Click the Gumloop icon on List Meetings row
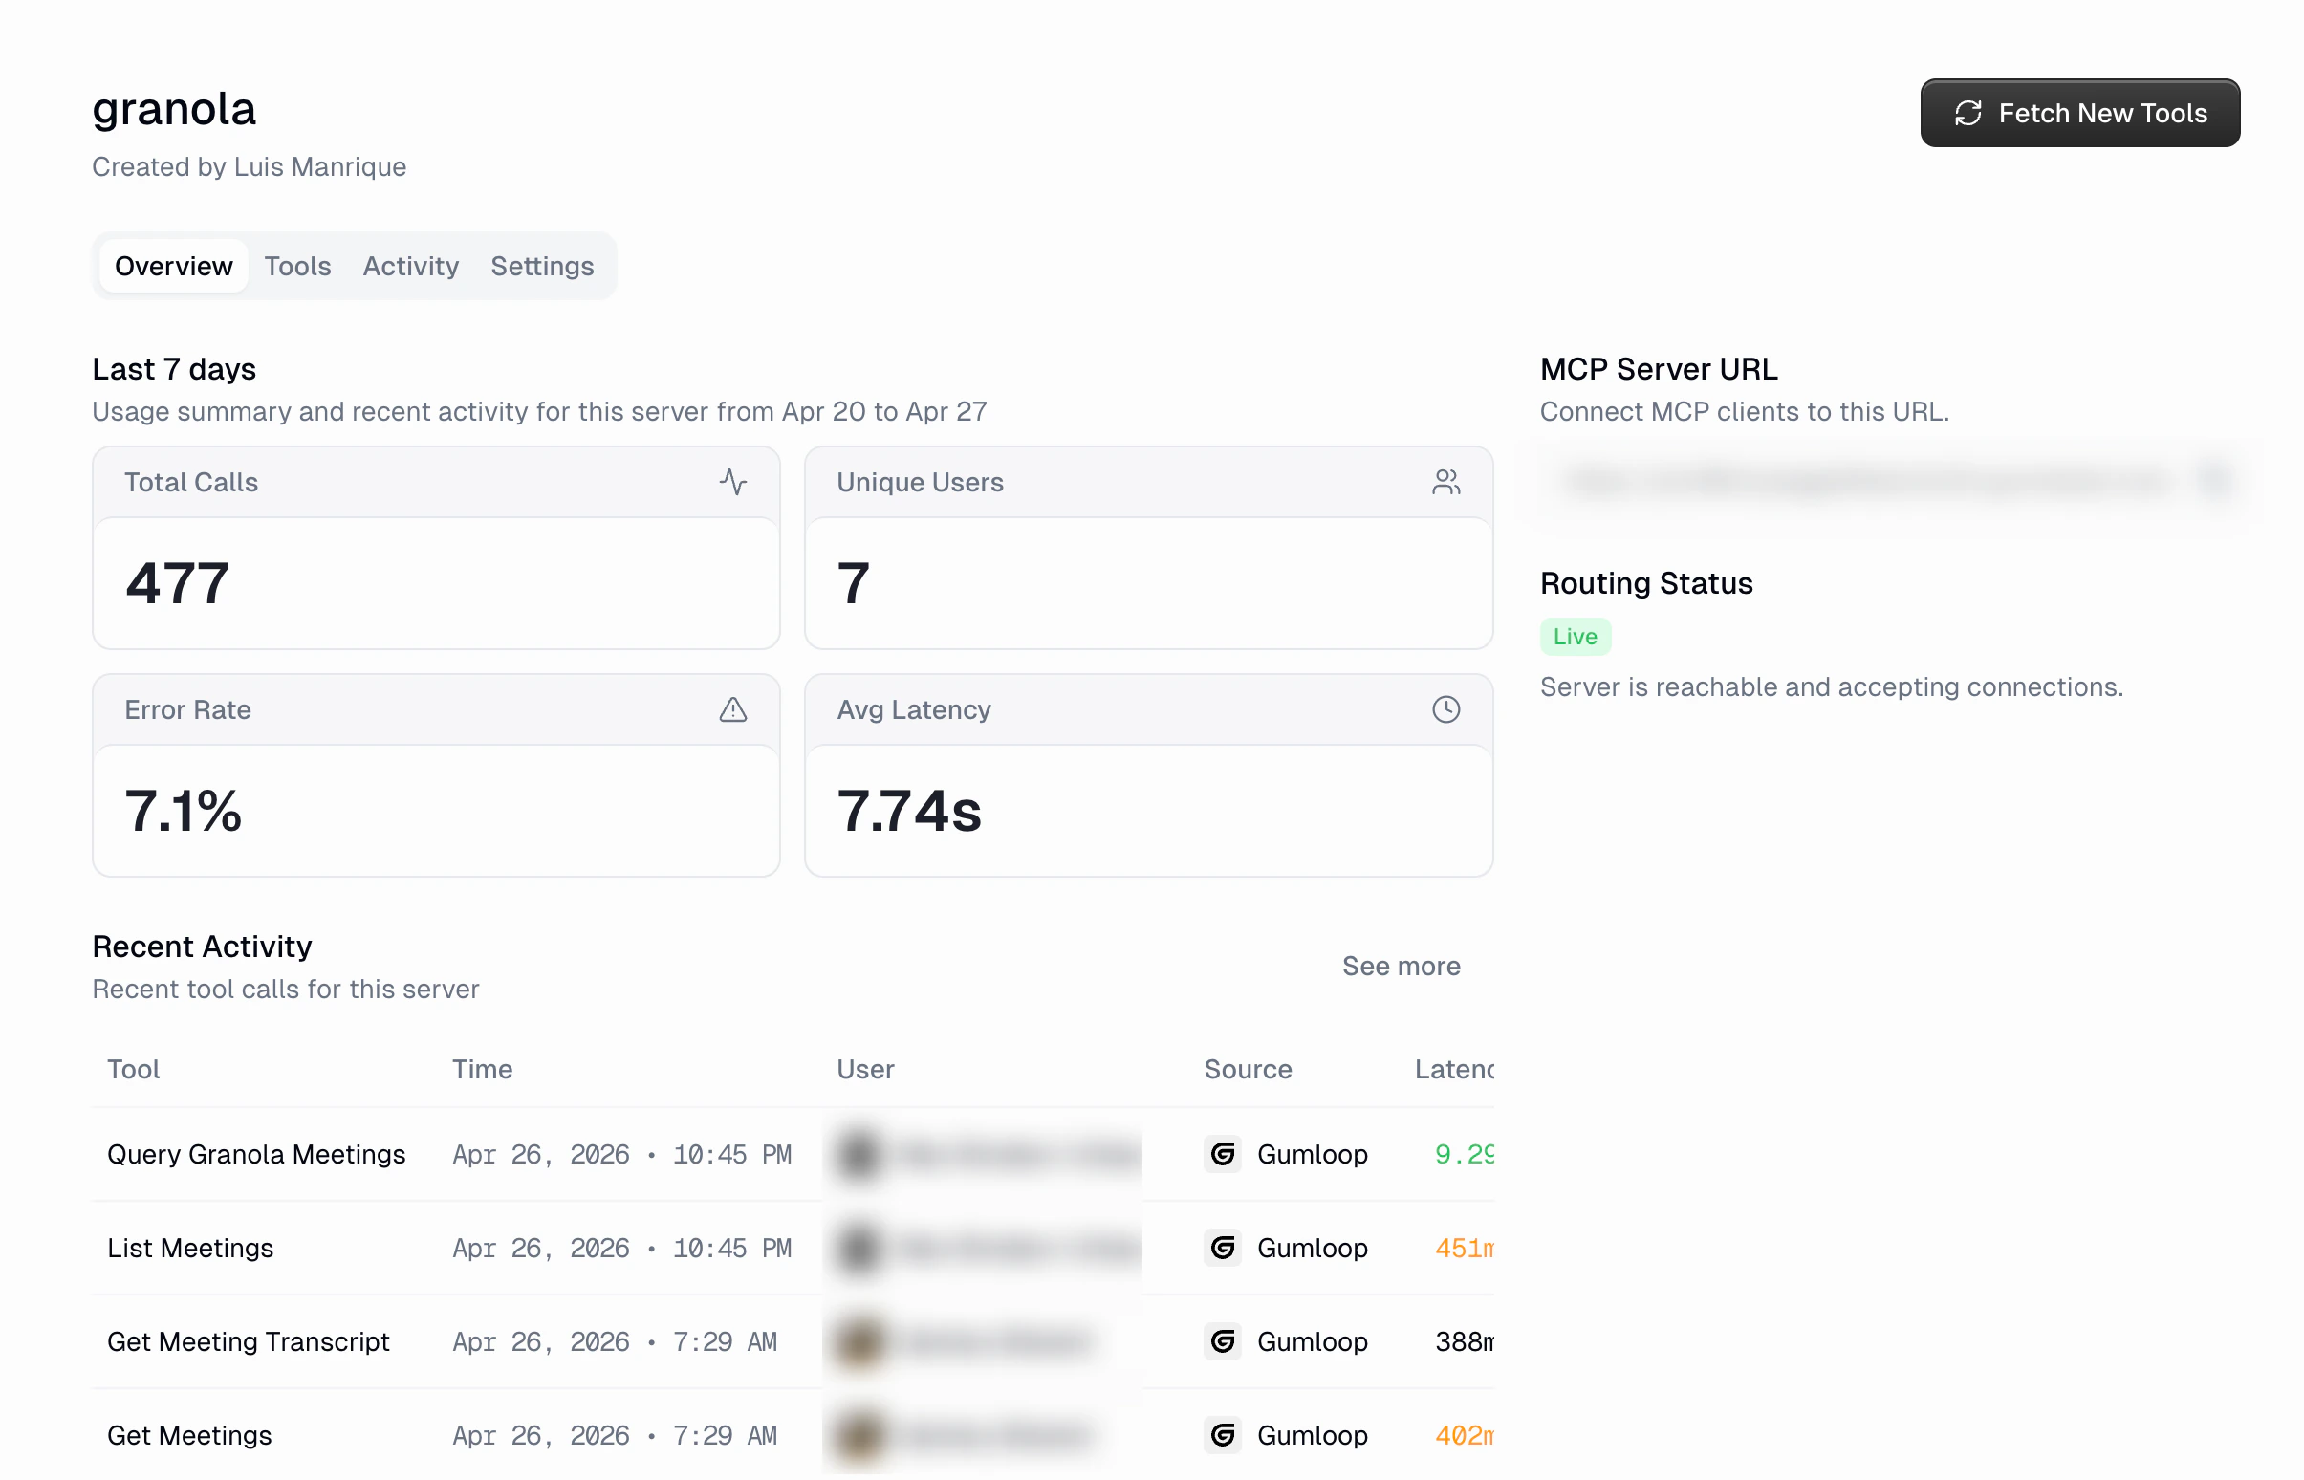The image size is (2304, 1480). (1222, 1249)
